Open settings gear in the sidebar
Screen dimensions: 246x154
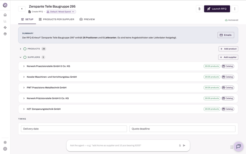click(x=5, y=142)
